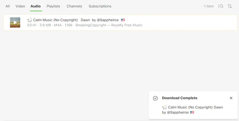
Task: Play the Calm Music track thumbnail
Action: tap(15, 22)
